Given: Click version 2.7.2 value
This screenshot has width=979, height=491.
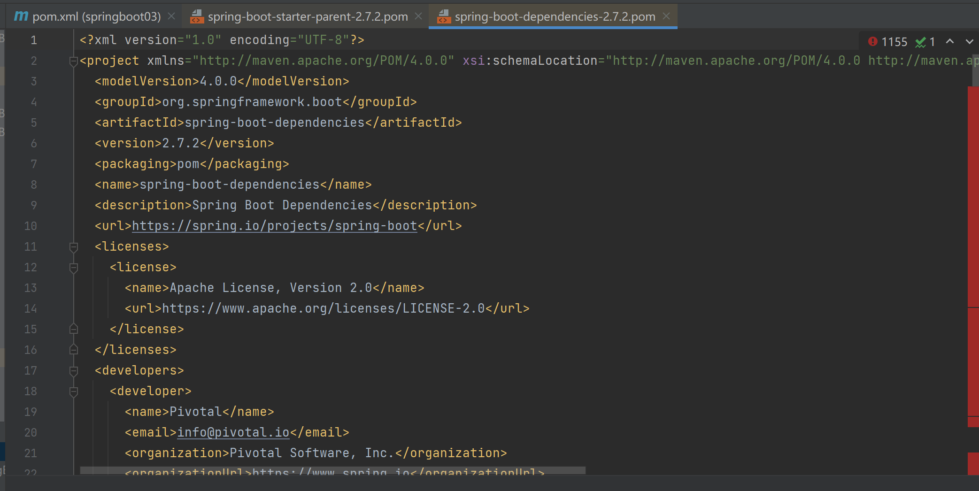Looking at the screenshot, I should click(181, 143).
